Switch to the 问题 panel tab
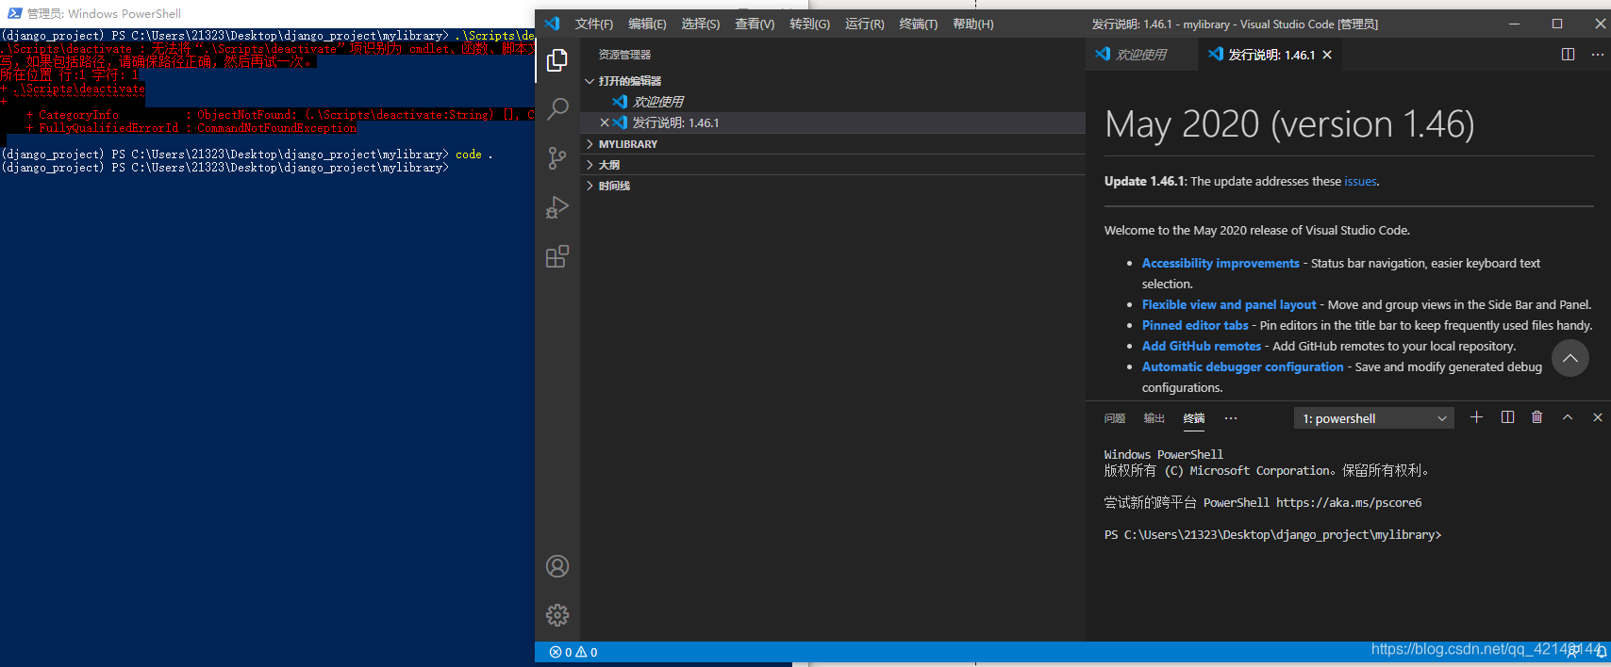The image size is (1611, 667). coord(1115,418)
